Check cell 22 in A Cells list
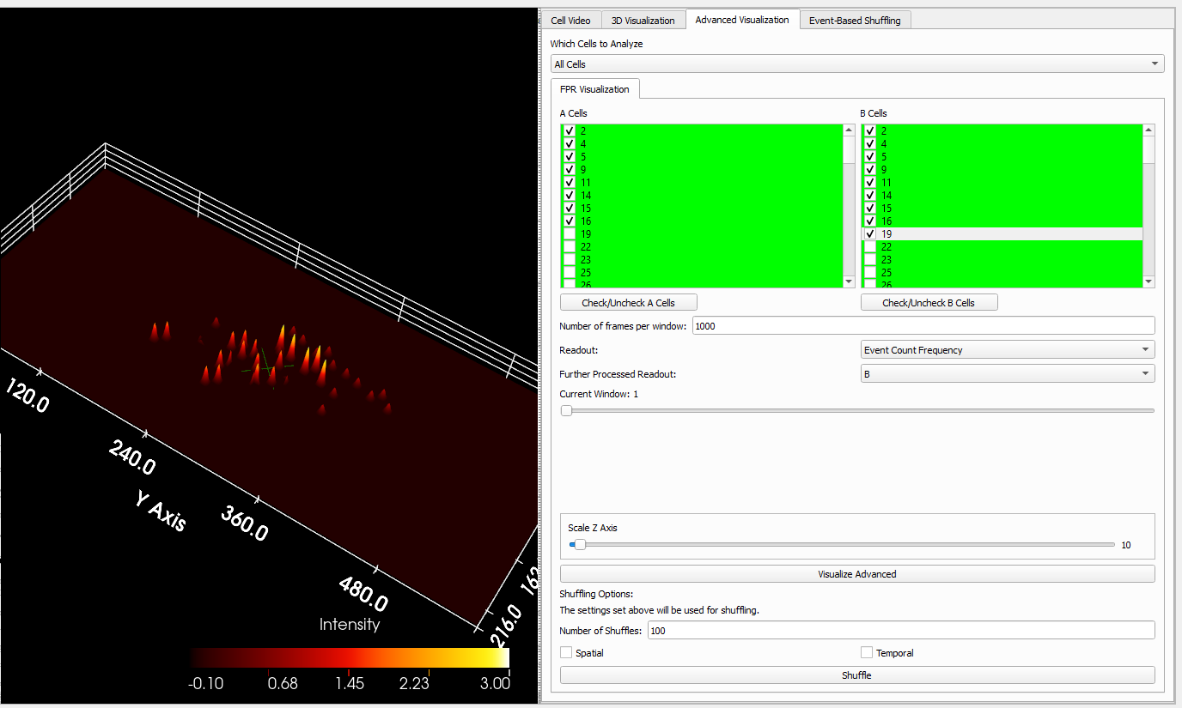This screenshot has width=1182, height=708. pos(570,247)
